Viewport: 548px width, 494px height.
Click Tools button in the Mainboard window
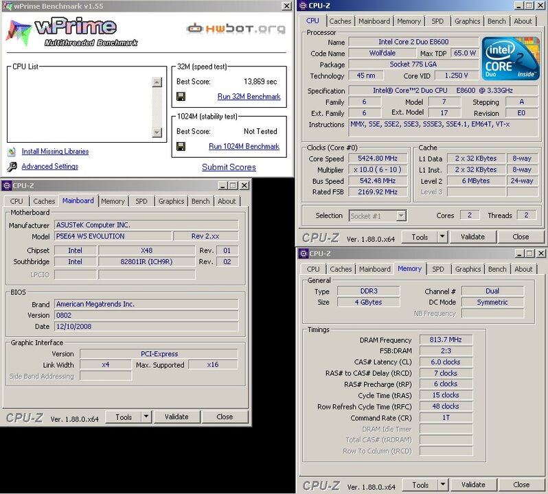click(124, 417)
